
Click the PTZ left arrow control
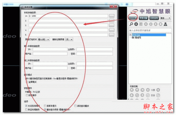[x=132, y=95]
